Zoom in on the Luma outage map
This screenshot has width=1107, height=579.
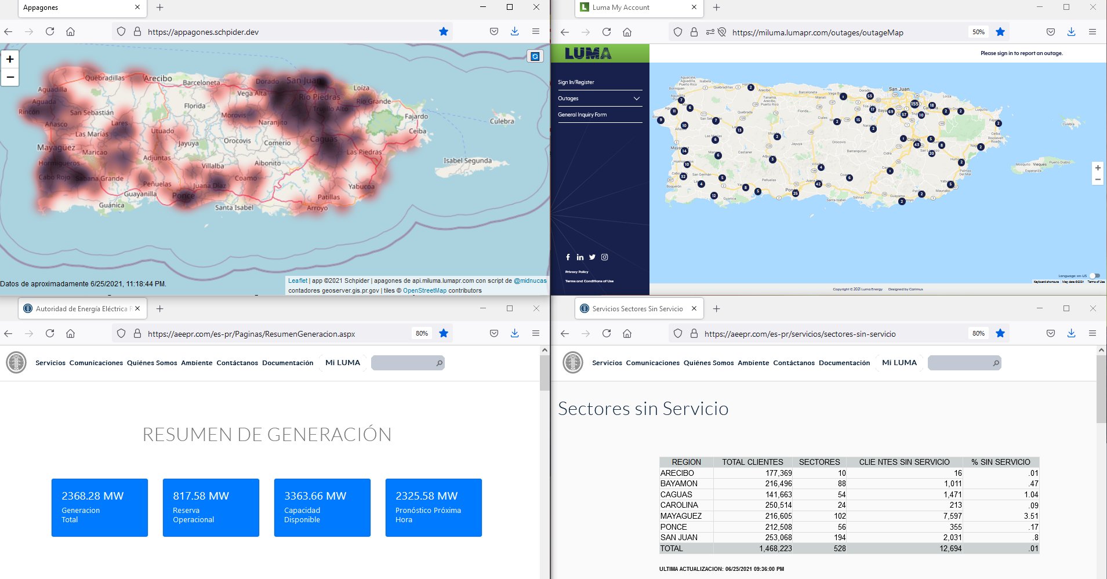point(1097,168)
